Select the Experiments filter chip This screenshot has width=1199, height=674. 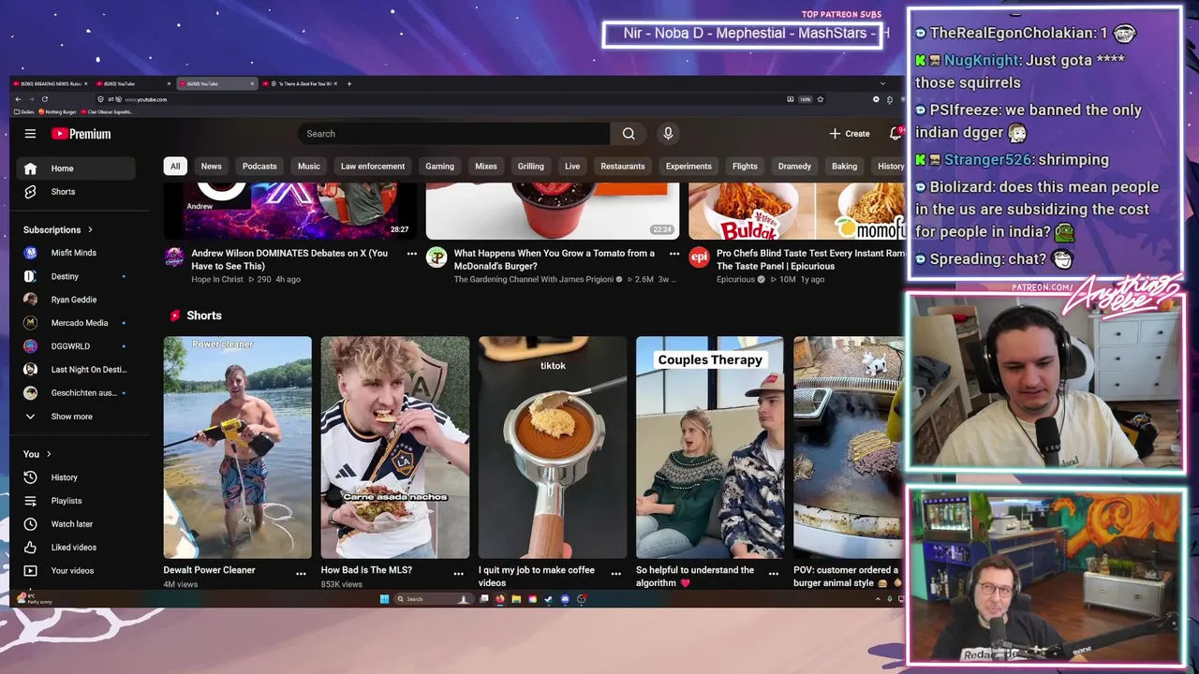pyautogui.click(x=688, y=167)
